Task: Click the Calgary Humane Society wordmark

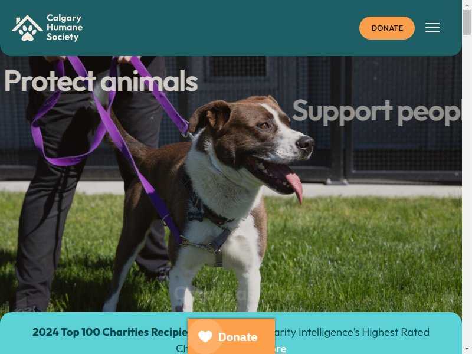Action: [x=64, y=27]
